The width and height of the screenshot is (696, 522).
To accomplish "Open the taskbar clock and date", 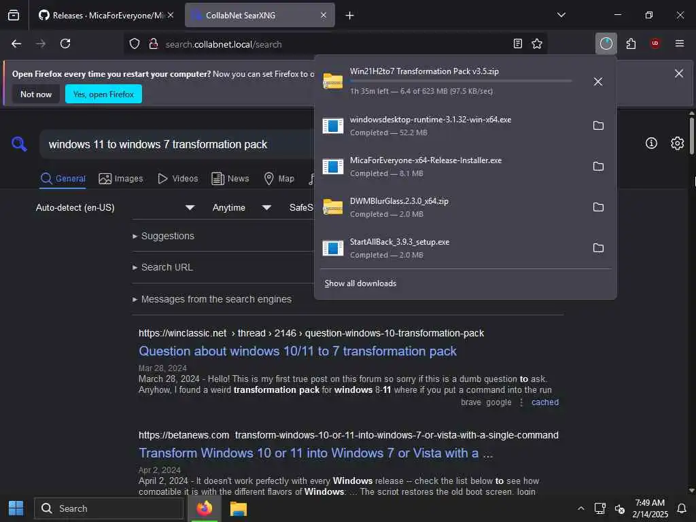I will click(x=650, y=508).
